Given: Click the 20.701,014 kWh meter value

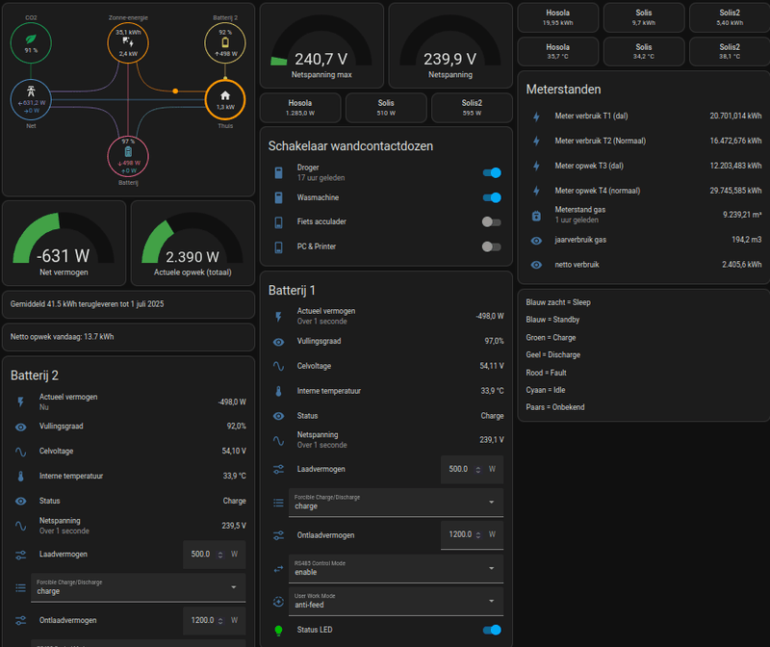Looking at the screenshot, I should point(735,116).
